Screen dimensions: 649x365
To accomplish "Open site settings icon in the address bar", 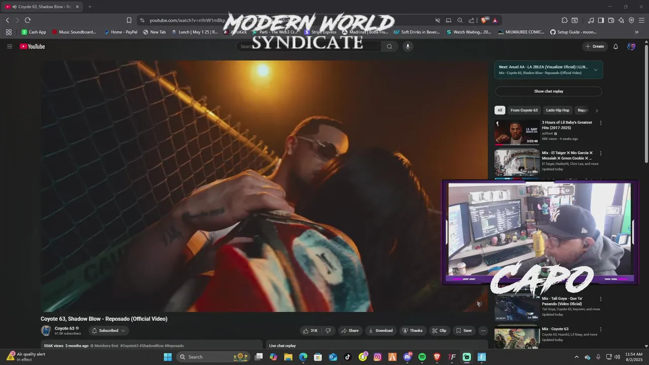I will pos(142,20).
